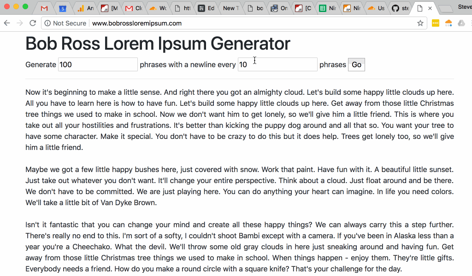
Task: Close the browser window with red button
Action: 7,6
